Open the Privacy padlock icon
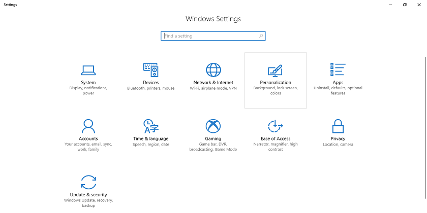The width and height of the screenshot is (427, 213). [x=338, y=126]
